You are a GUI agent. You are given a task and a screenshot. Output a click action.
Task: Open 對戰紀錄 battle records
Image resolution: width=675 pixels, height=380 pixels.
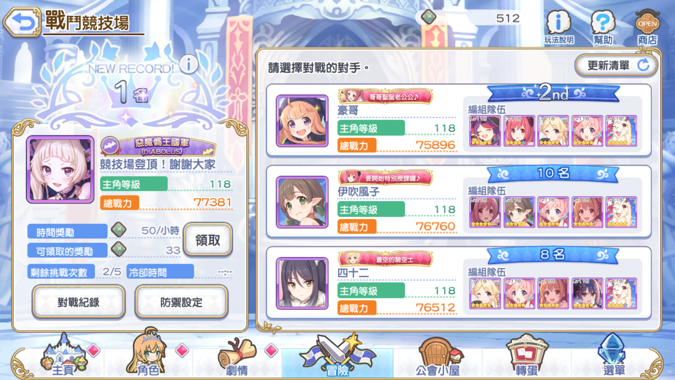coord(78,302)
